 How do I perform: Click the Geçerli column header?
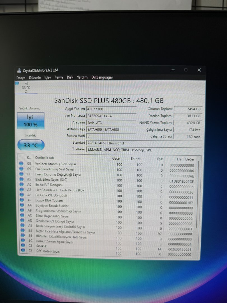[x=117, y=159]
